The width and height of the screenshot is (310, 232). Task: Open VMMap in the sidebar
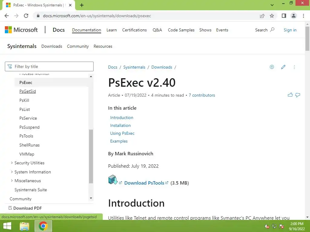pyautogui.click(x=27, y=154)
